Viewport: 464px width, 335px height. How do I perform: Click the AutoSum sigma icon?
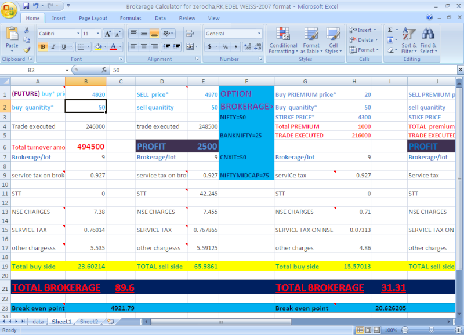(390, 30)
